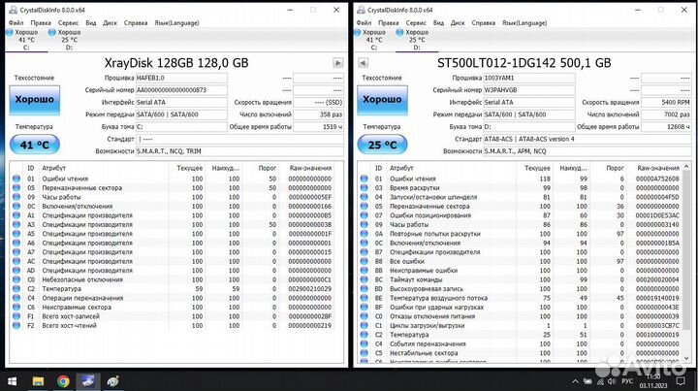Click status dot for row 01 left window
This screenshot has width=698, height=391.
click(16, 179)
